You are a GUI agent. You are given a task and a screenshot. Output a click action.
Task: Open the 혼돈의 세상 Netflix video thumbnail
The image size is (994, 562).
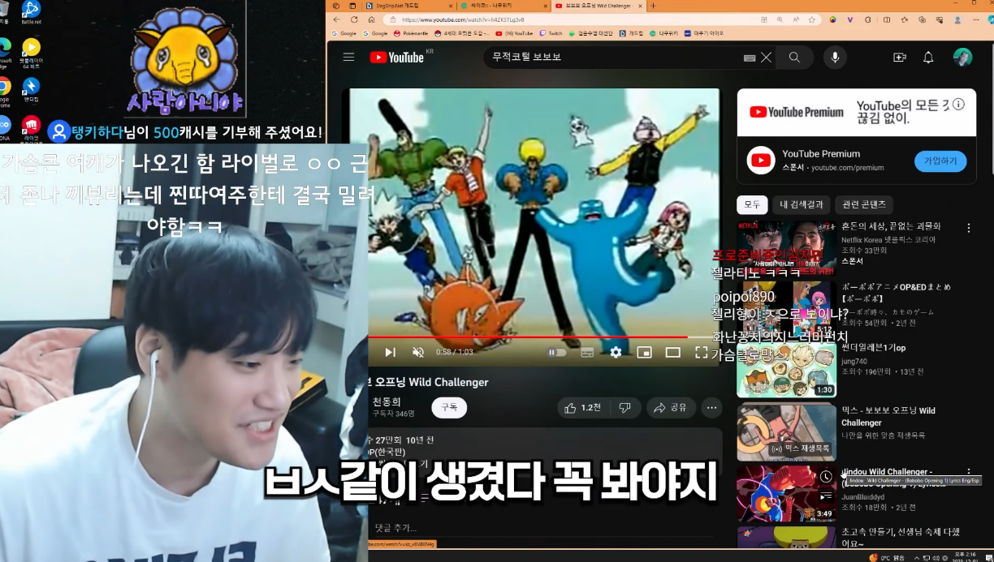click(786, 248)
